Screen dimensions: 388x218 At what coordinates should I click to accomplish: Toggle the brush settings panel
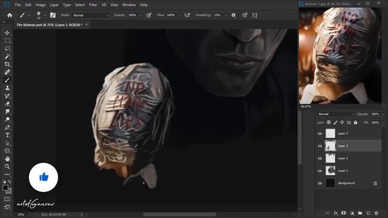click(x=53, y=15)
